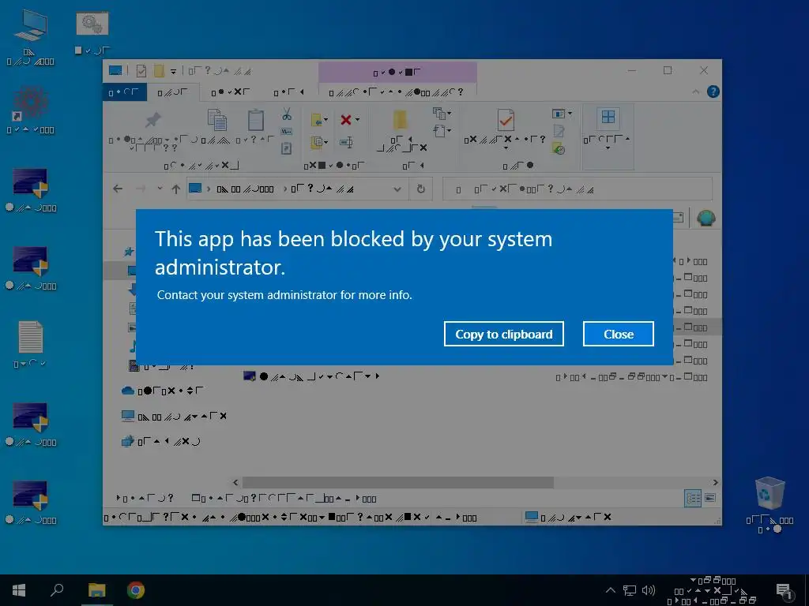Click into the Explorer search field

tap(577, 189)
